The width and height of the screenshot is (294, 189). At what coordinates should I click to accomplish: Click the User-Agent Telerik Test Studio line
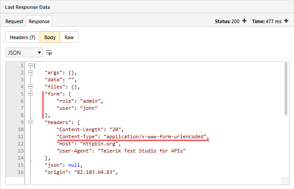[121, 151]
